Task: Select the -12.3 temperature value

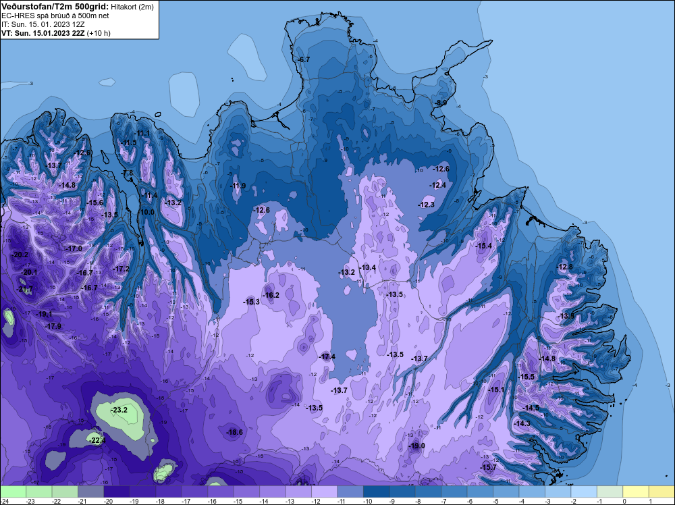Action: coord(426,205)
